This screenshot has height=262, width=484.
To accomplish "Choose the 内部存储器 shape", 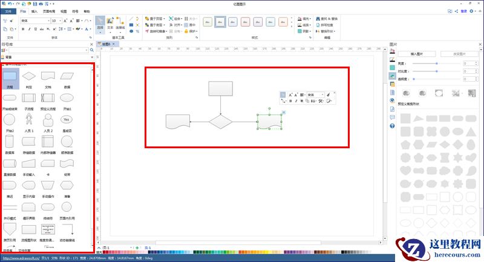I will [48, 142].
